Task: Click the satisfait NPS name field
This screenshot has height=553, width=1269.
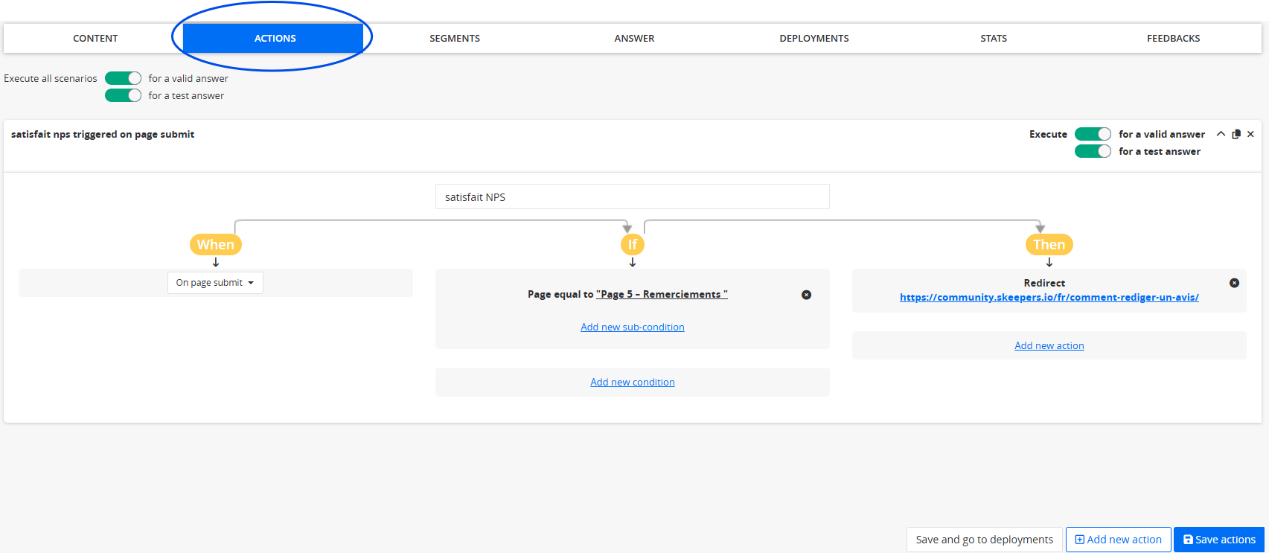Action: point(632,197)
